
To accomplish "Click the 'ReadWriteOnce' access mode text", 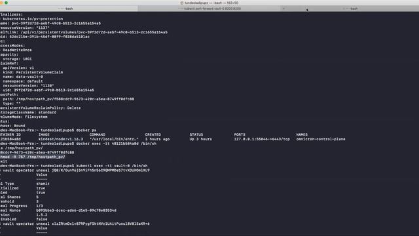I will [17, 50].
